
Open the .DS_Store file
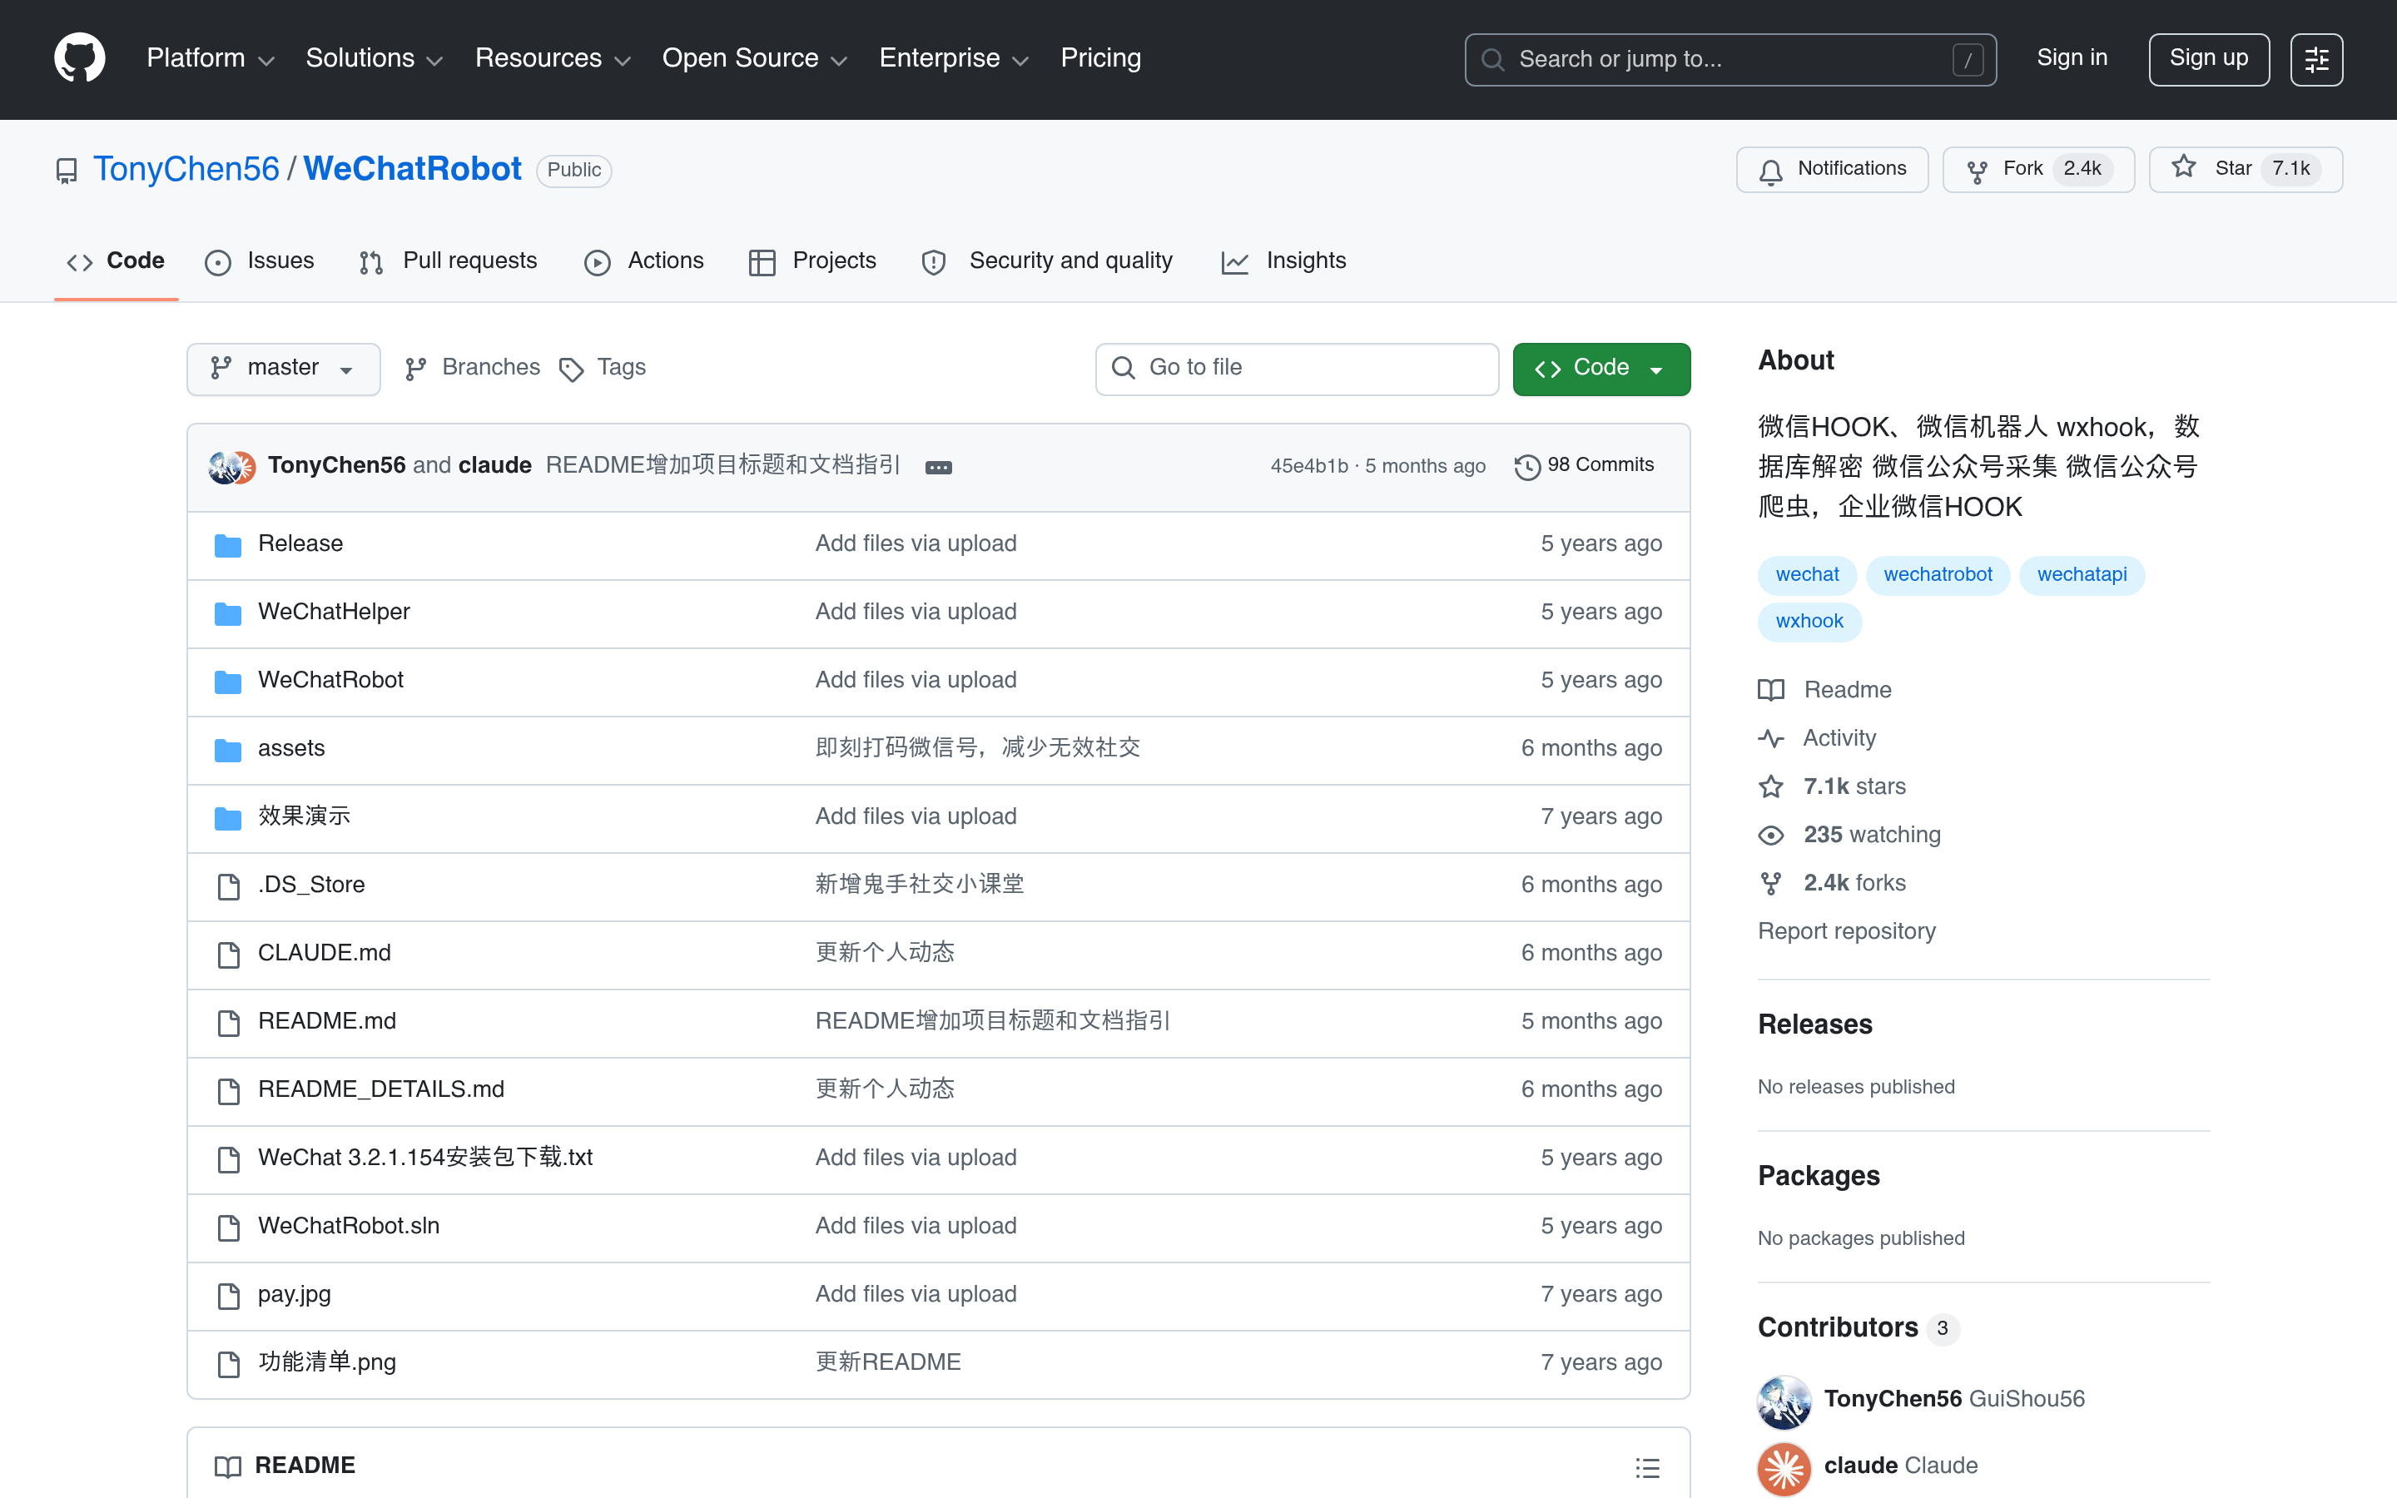tap(311, 885)
